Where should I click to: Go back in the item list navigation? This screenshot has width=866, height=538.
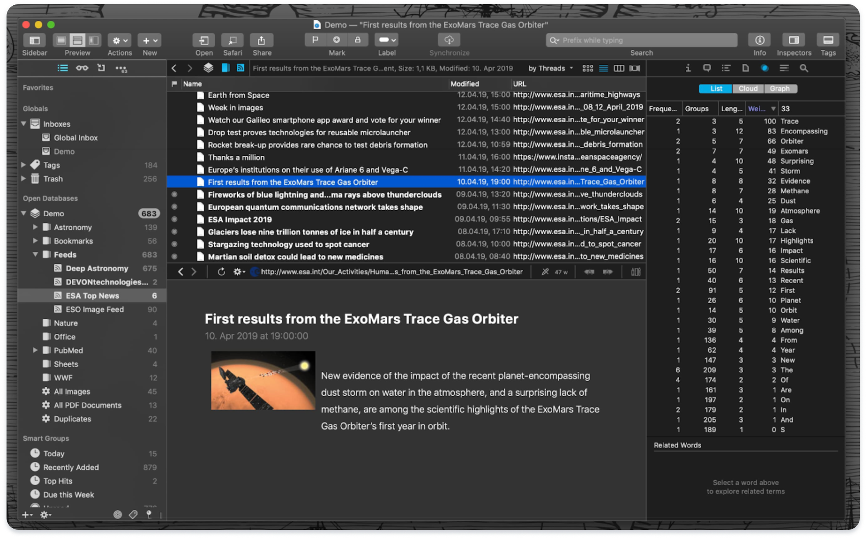174,68
